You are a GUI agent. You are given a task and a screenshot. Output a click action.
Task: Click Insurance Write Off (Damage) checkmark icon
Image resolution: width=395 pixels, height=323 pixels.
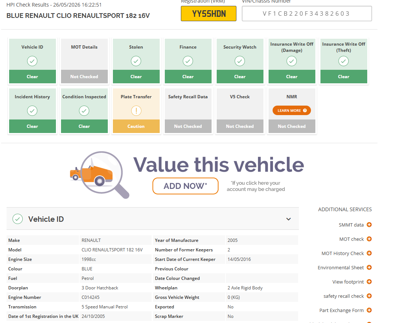(x=292, y=61)
